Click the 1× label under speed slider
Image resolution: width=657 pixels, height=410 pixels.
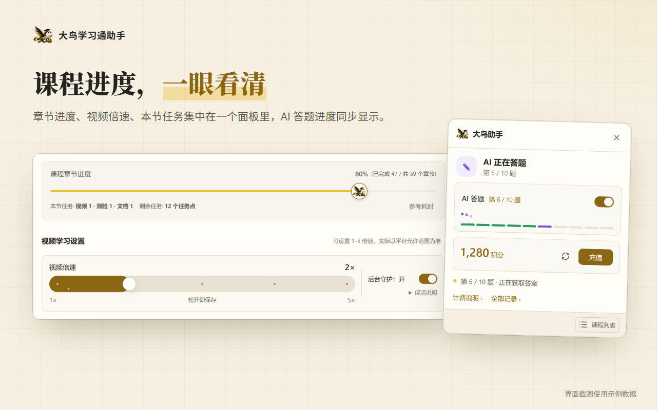pos(53,300)
